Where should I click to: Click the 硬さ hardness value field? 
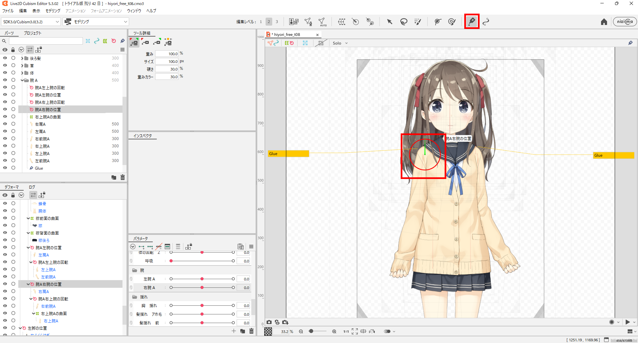tap(167, 69)
